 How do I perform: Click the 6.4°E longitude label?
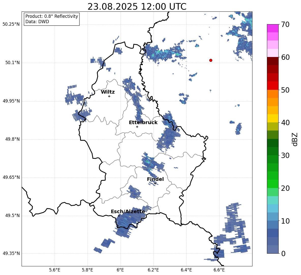coord(186,270)
